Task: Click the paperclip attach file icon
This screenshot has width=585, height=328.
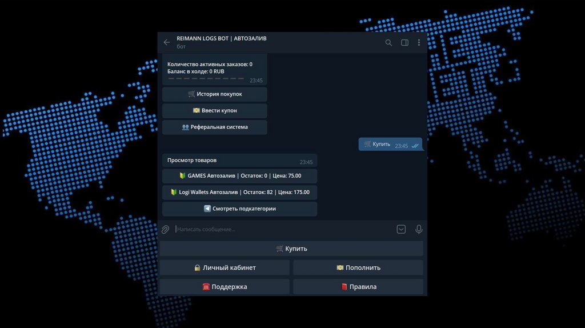Action: tap(165, 229)
